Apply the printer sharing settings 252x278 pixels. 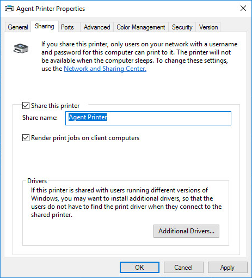(x=228, y=268)
